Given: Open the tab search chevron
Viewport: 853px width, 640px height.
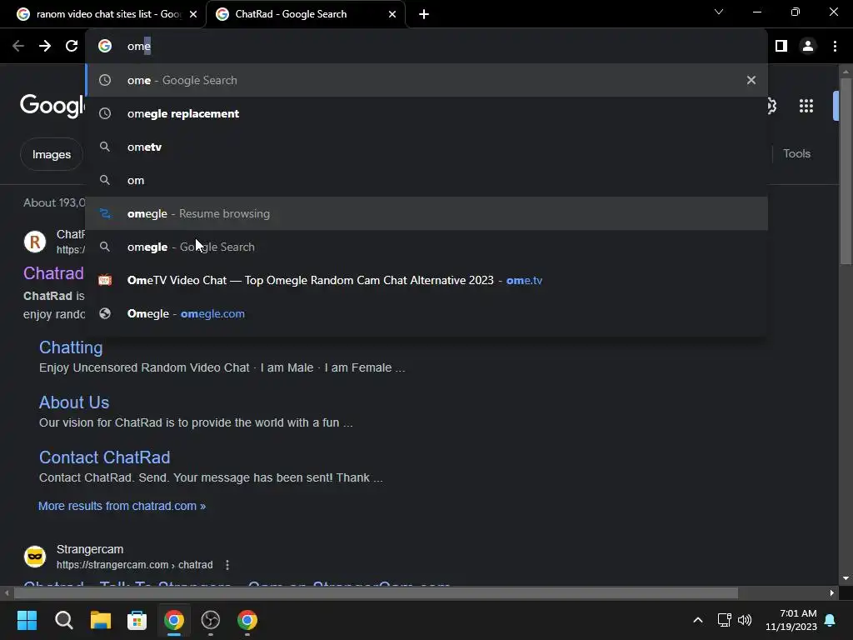Looking at the screenshot, I should 719,12.
